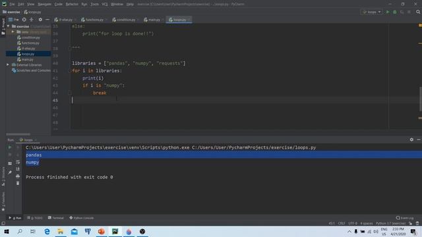Open the Event Log
This screenshot has height=237, width=422.
(x=405, y=218)
